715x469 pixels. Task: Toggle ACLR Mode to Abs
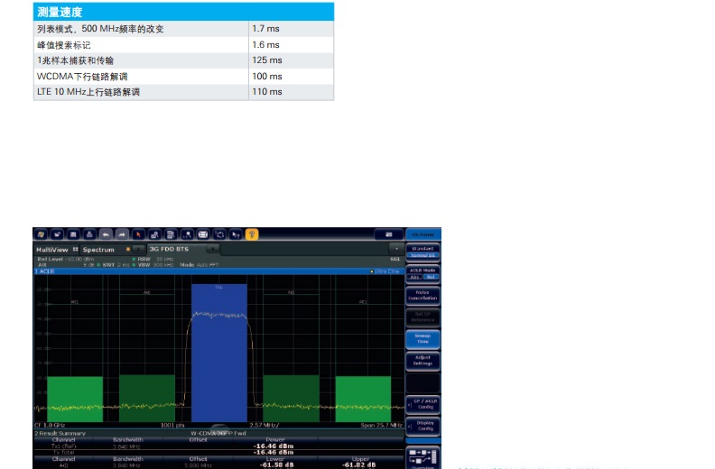(x=415, y=278)
